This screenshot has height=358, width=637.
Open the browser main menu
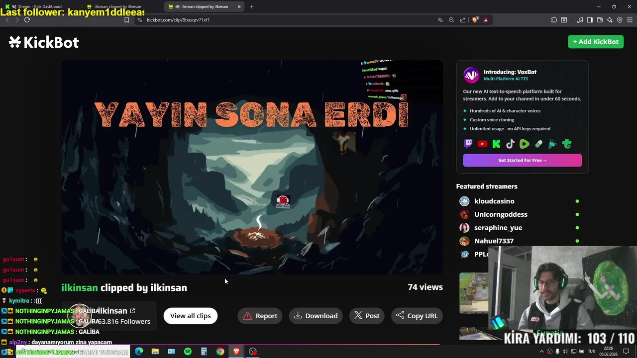[630, 20]
